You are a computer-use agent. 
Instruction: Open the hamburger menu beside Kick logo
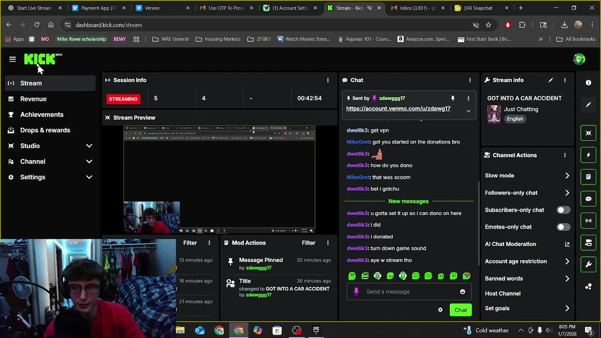coord(13,59)
